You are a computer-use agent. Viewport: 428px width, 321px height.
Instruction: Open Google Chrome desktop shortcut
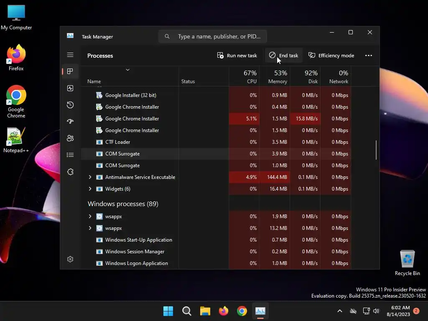[16, 102]
